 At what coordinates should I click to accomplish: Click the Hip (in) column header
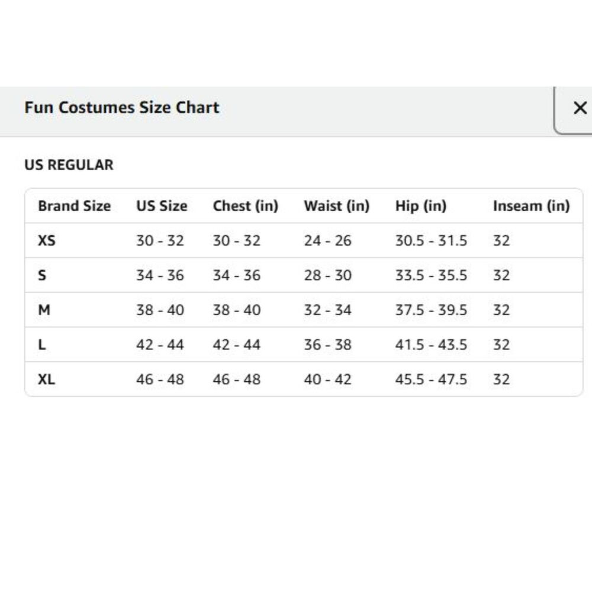[420, 206]
